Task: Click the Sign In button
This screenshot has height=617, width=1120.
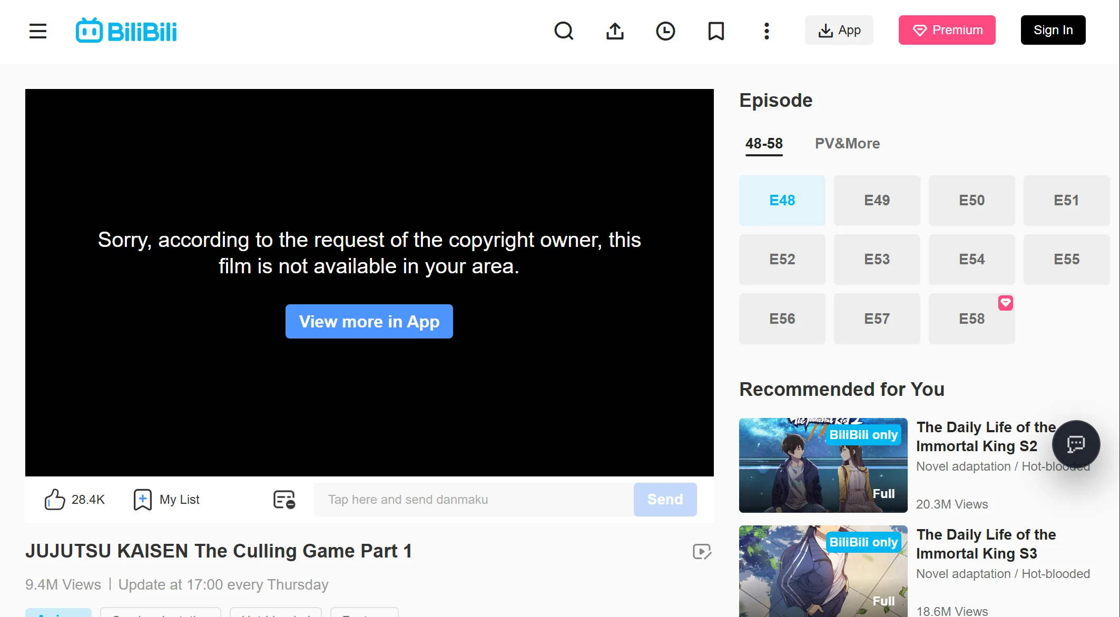Action: 1053,30
